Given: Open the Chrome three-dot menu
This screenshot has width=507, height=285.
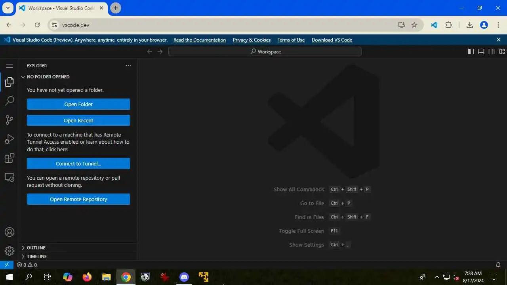Looking at the screenshot, I should [x=498, y=25].
